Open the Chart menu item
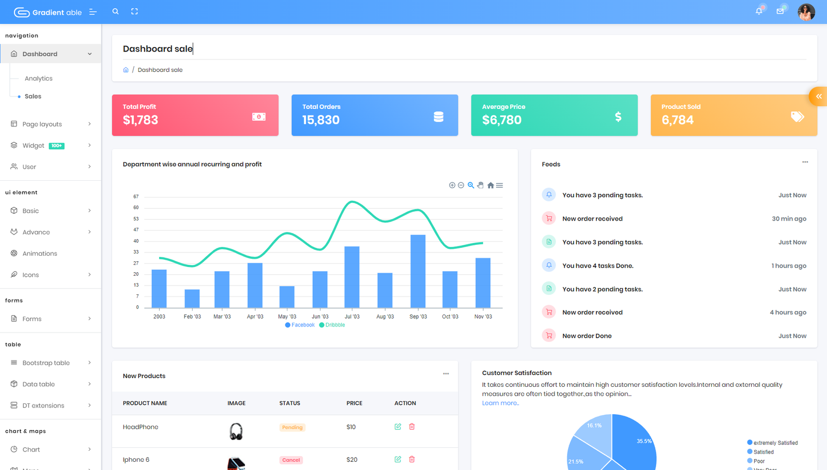 coord(51,449)
